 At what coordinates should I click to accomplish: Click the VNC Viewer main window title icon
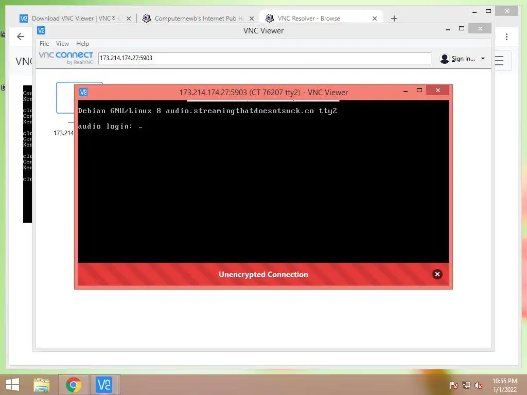coord(41,30)
